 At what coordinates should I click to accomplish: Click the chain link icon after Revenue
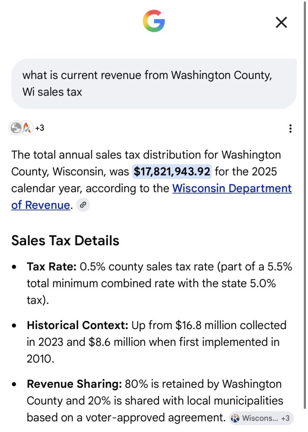tap(83, 205)
